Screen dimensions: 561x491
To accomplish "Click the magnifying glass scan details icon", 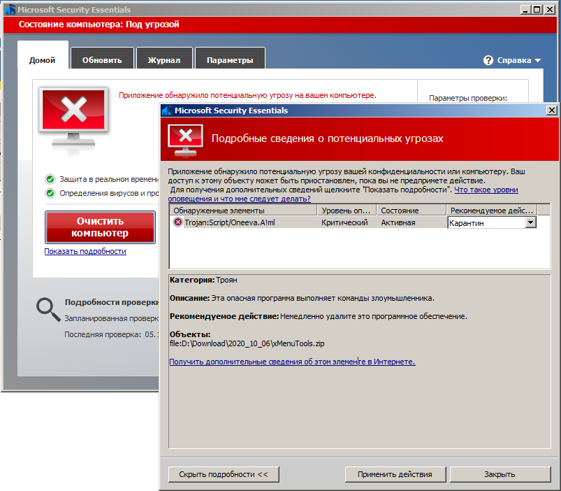I will (x=48, y=308).
